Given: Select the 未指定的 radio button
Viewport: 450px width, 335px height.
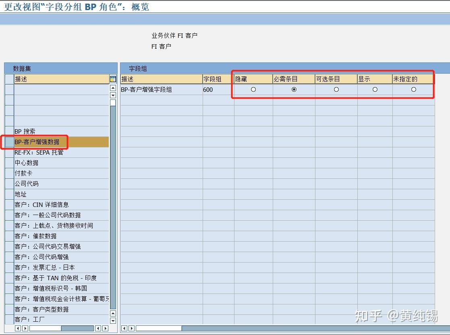Looking at the screenshot, I should tap(413, 89).
